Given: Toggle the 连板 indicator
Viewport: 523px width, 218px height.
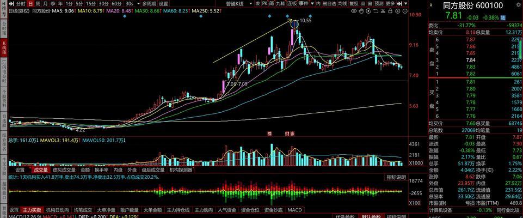Looking at the screenshot, I should (292, 4).
